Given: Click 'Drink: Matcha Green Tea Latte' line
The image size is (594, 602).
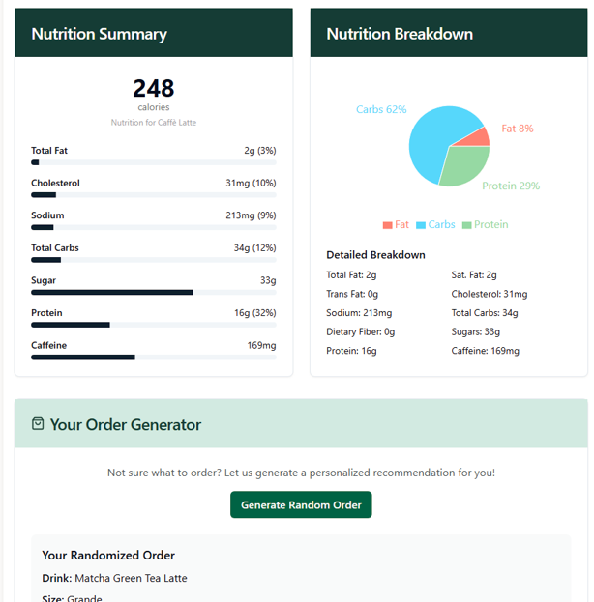Looking at the screenshot, I should [x=114, y=578].
